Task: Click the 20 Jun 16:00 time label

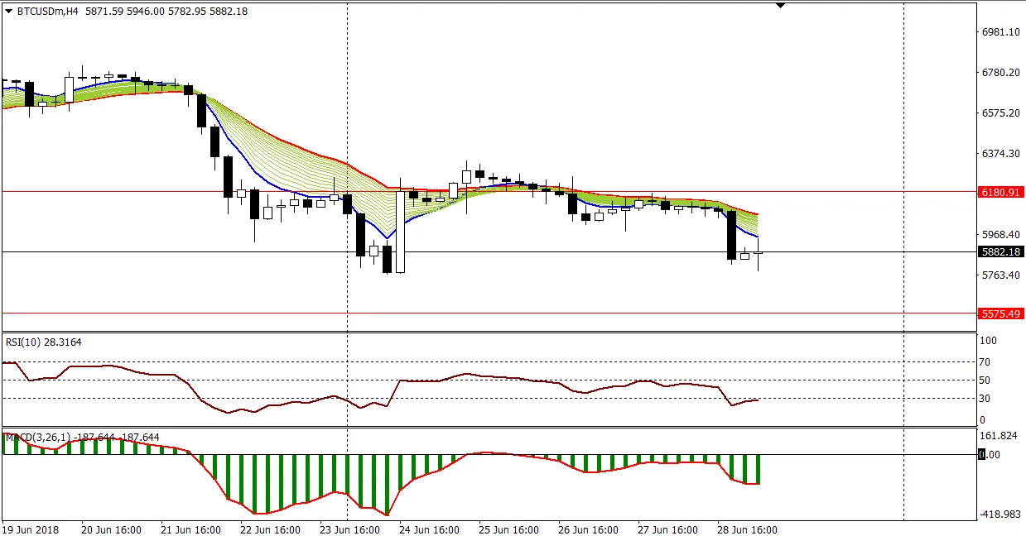Action: (111, 529)
